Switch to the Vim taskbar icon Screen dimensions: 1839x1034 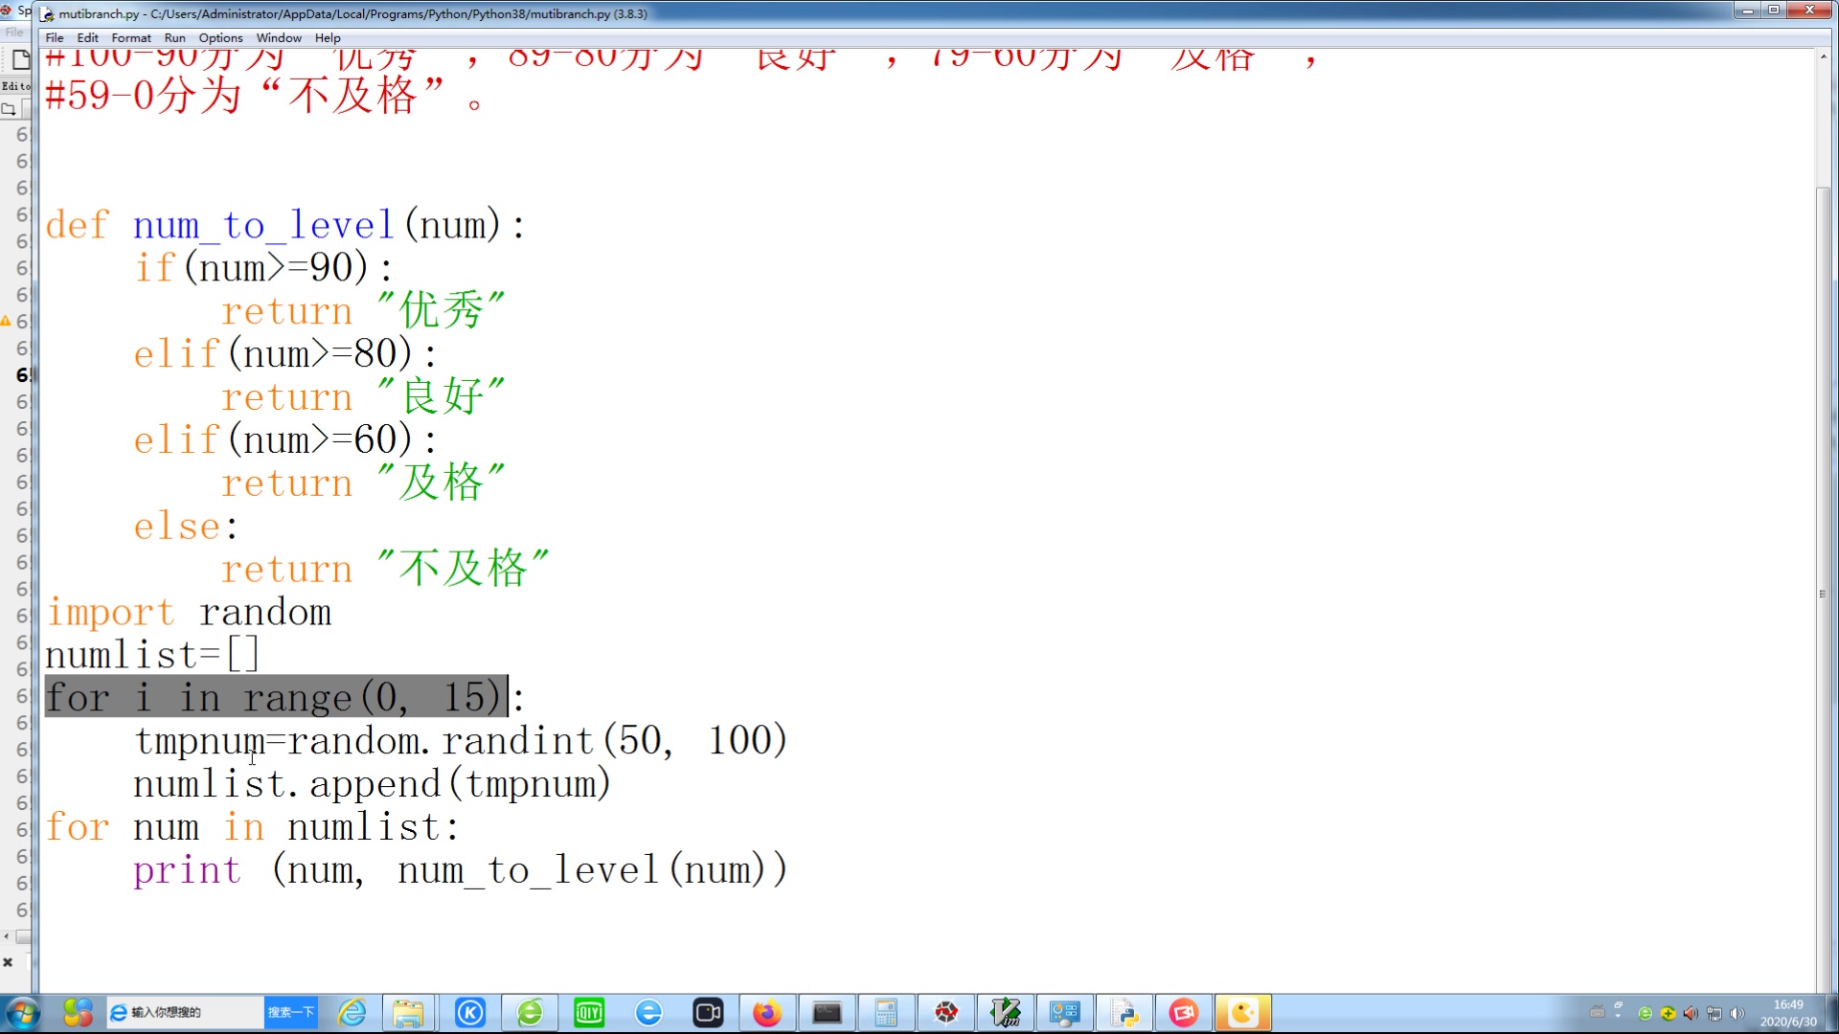[1006, 1013]
